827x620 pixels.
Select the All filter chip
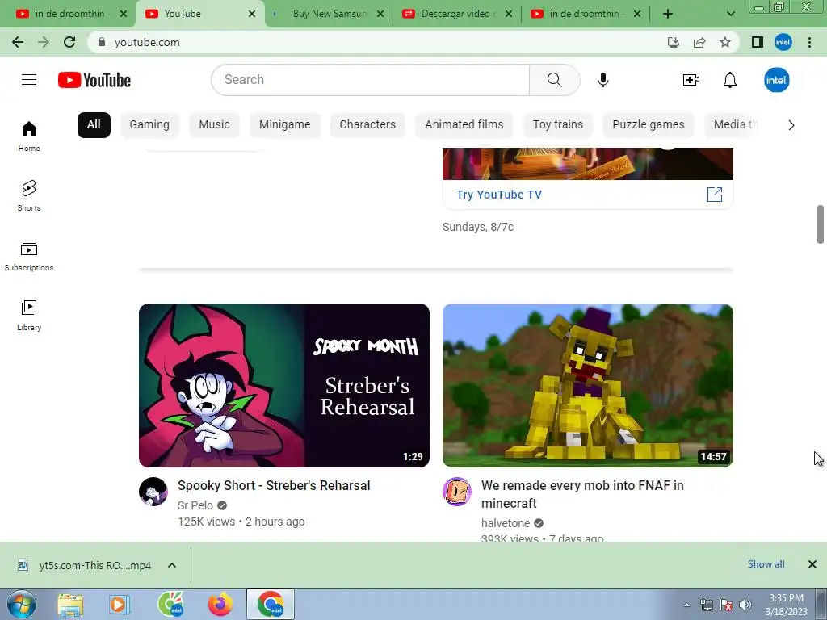tap(94, 125)
